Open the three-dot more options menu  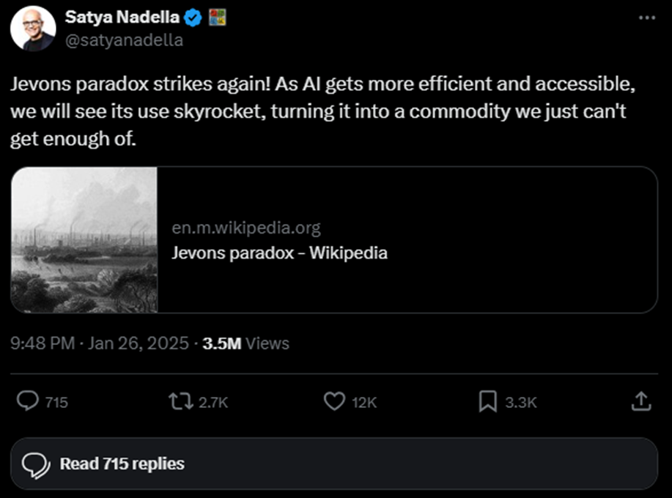[x=647, y=18]
